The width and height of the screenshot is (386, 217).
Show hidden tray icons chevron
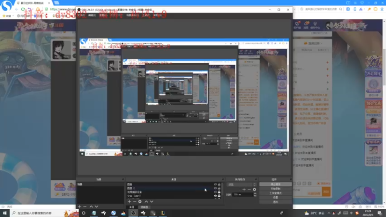[x=329, y=213]
